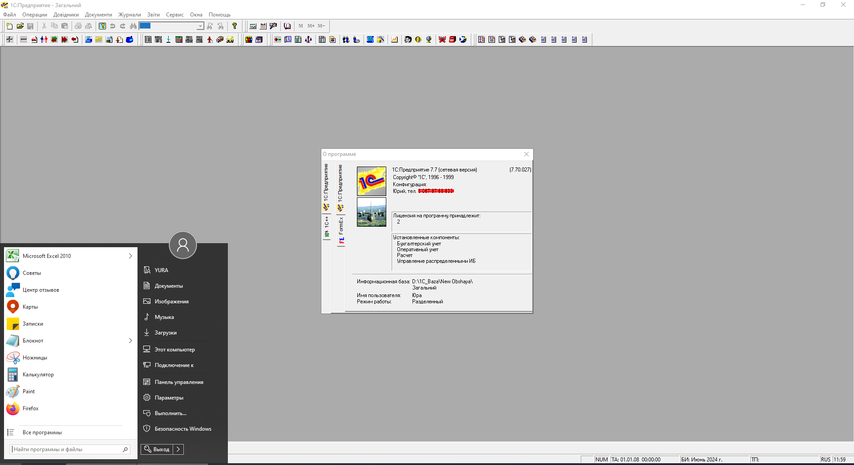Click the Найти программы и файлы search field
The height and width of the screenshot is (465, 854).
pyautogui.click(x=70, y=449)
